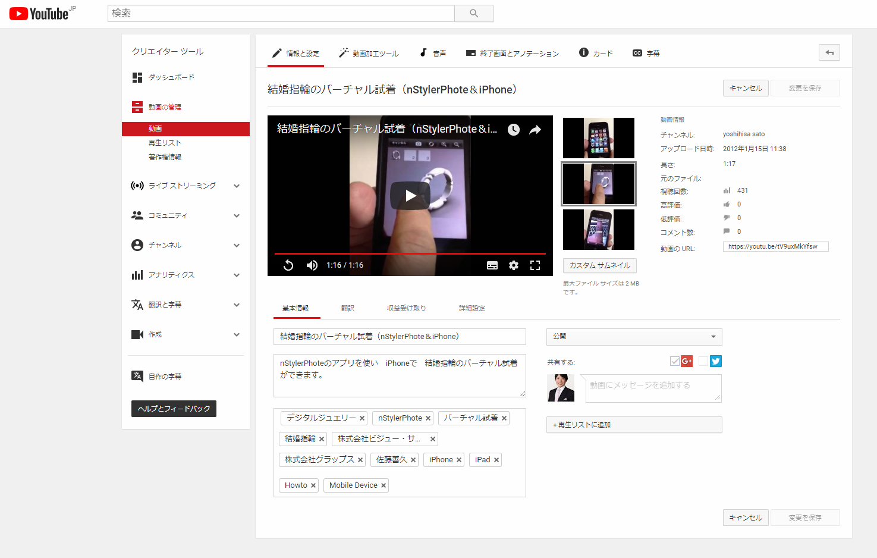Viewport: 877px width, 558px height.
Task: Toggle subtitles icon in player
Action: (492, 265)
